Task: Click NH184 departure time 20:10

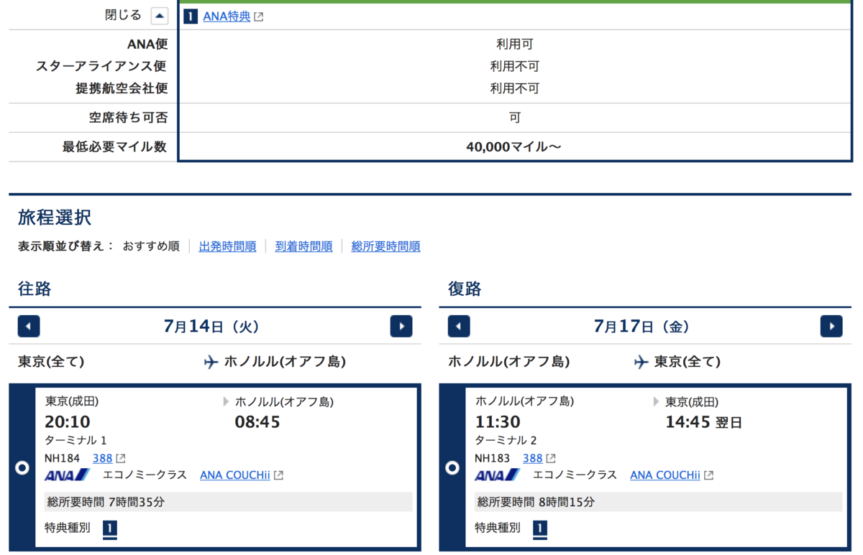Action: (x=68, y=421)
